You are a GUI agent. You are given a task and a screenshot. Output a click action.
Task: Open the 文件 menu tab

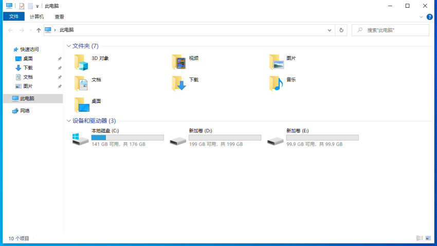[x=14, y=17]
